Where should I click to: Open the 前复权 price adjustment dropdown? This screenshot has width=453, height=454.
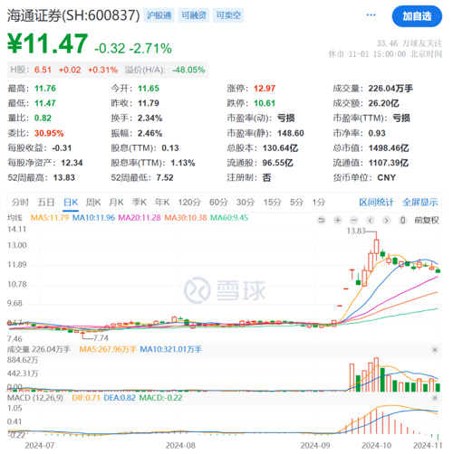pos(427,221)
